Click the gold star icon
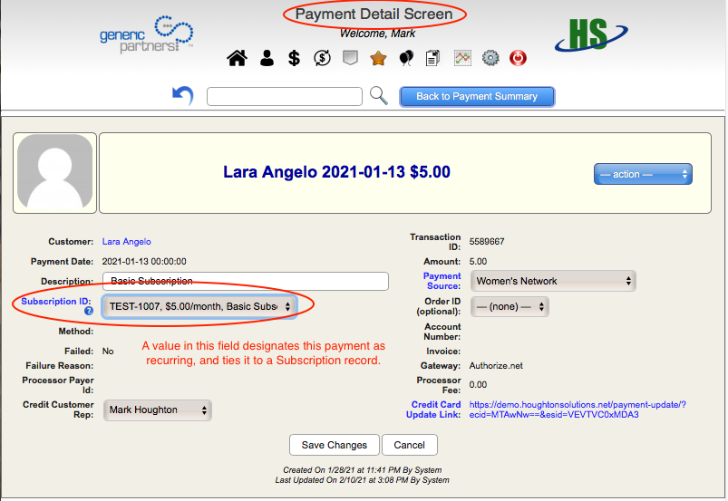The width and height of the screenshot is (728, 501). [378, 59]
